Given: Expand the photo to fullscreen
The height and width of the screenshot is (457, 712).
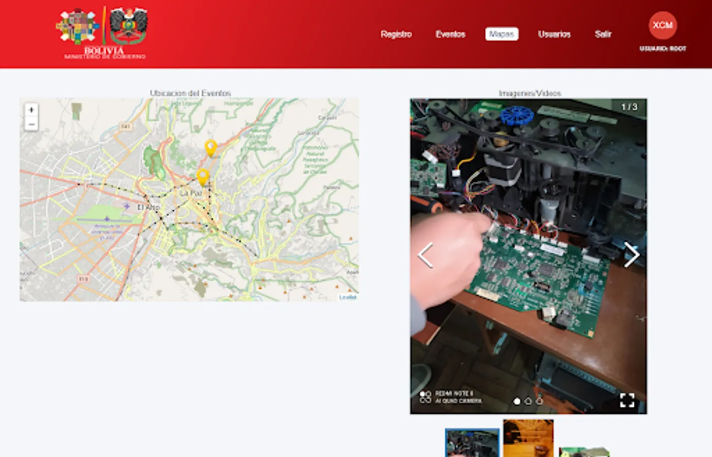Looking at the screenshot, I should coord(628,400).
